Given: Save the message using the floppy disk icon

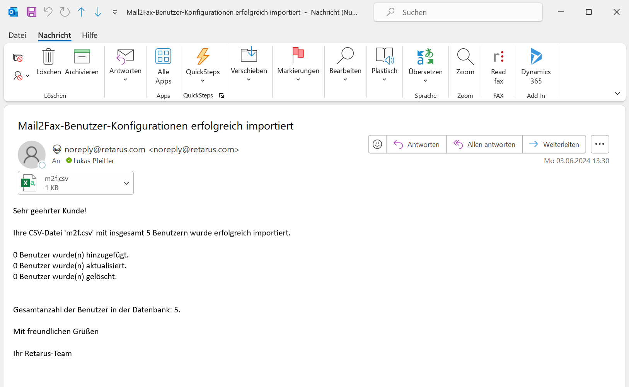Looking at the screenshot, I should (x=31, y=12).
